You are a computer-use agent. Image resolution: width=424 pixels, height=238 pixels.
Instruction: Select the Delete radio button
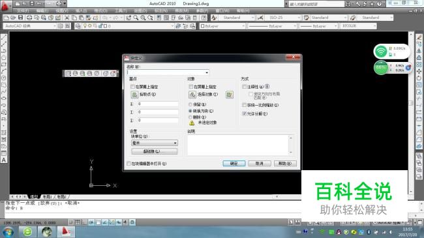pos(190,117)
